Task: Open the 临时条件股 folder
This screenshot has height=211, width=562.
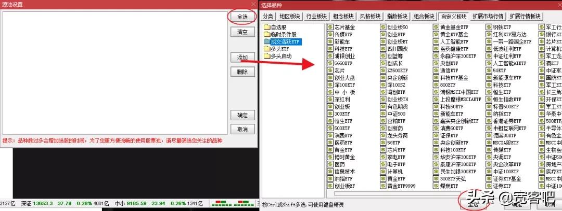Action: 284,35
